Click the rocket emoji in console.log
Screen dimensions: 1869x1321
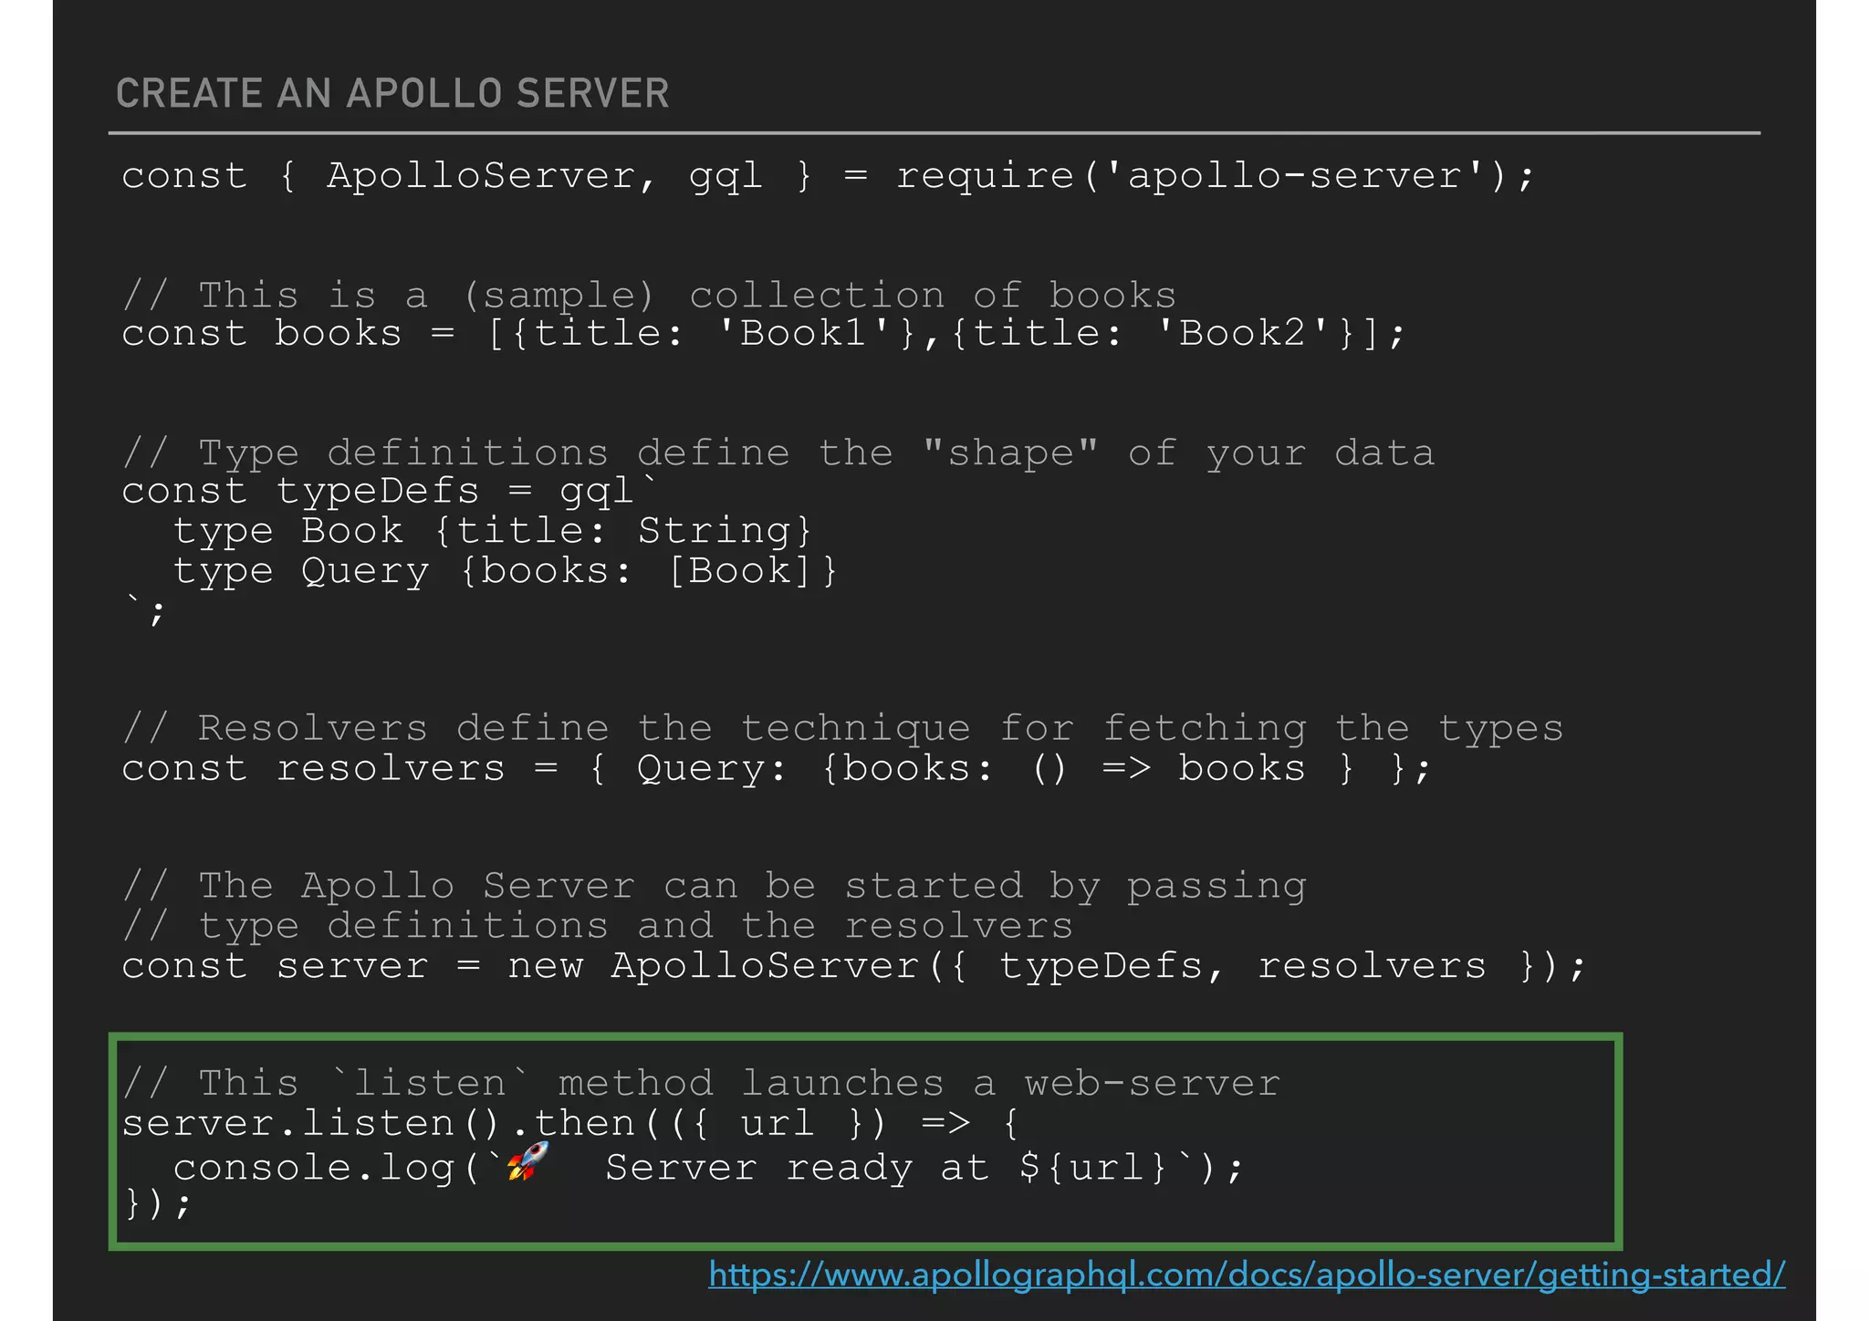click(x=528, y=1161)
